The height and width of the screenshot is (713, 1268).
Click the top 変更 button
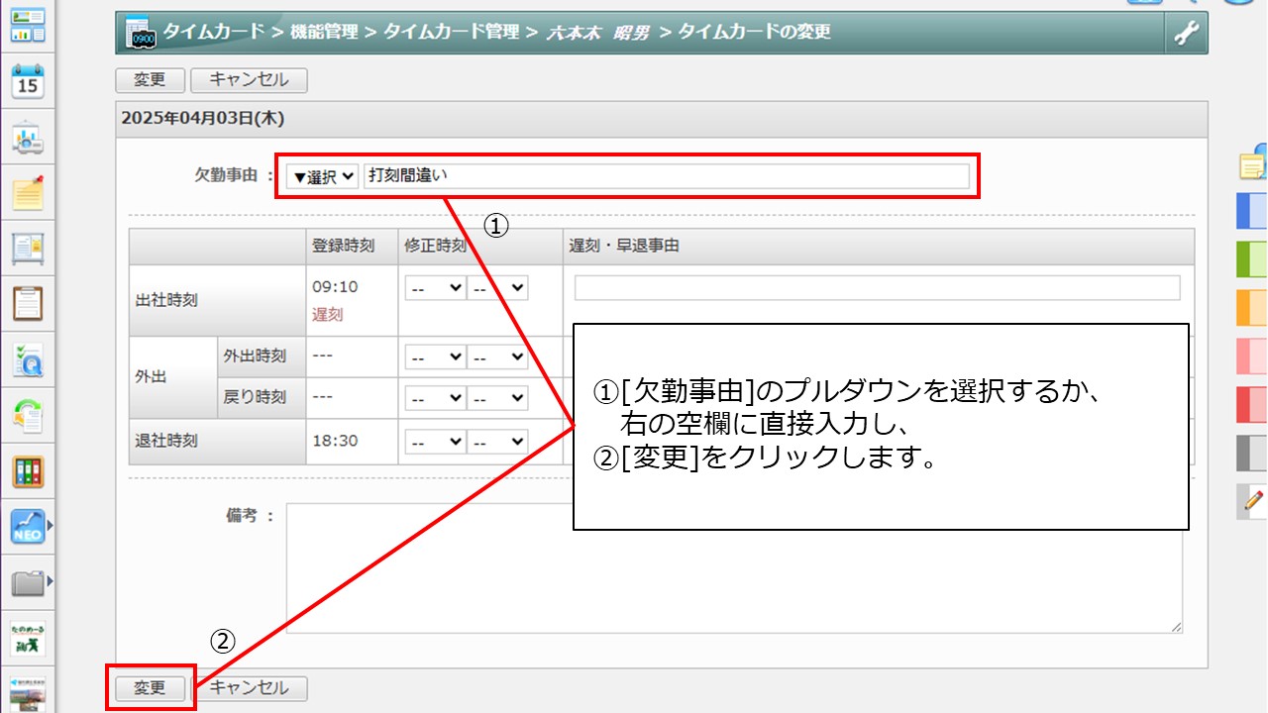pos(150,80)
